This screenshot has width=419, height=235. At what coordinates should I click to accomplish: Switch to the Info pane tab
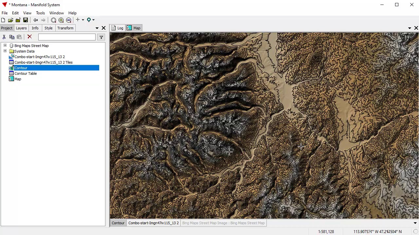click(35, 28)
